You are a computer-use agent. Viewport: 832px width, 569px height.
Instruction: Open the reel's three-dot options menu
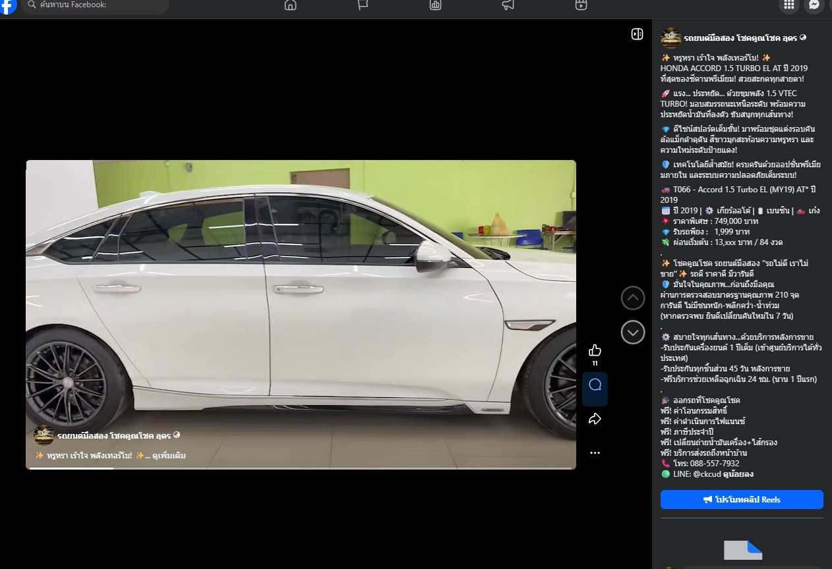595,453
